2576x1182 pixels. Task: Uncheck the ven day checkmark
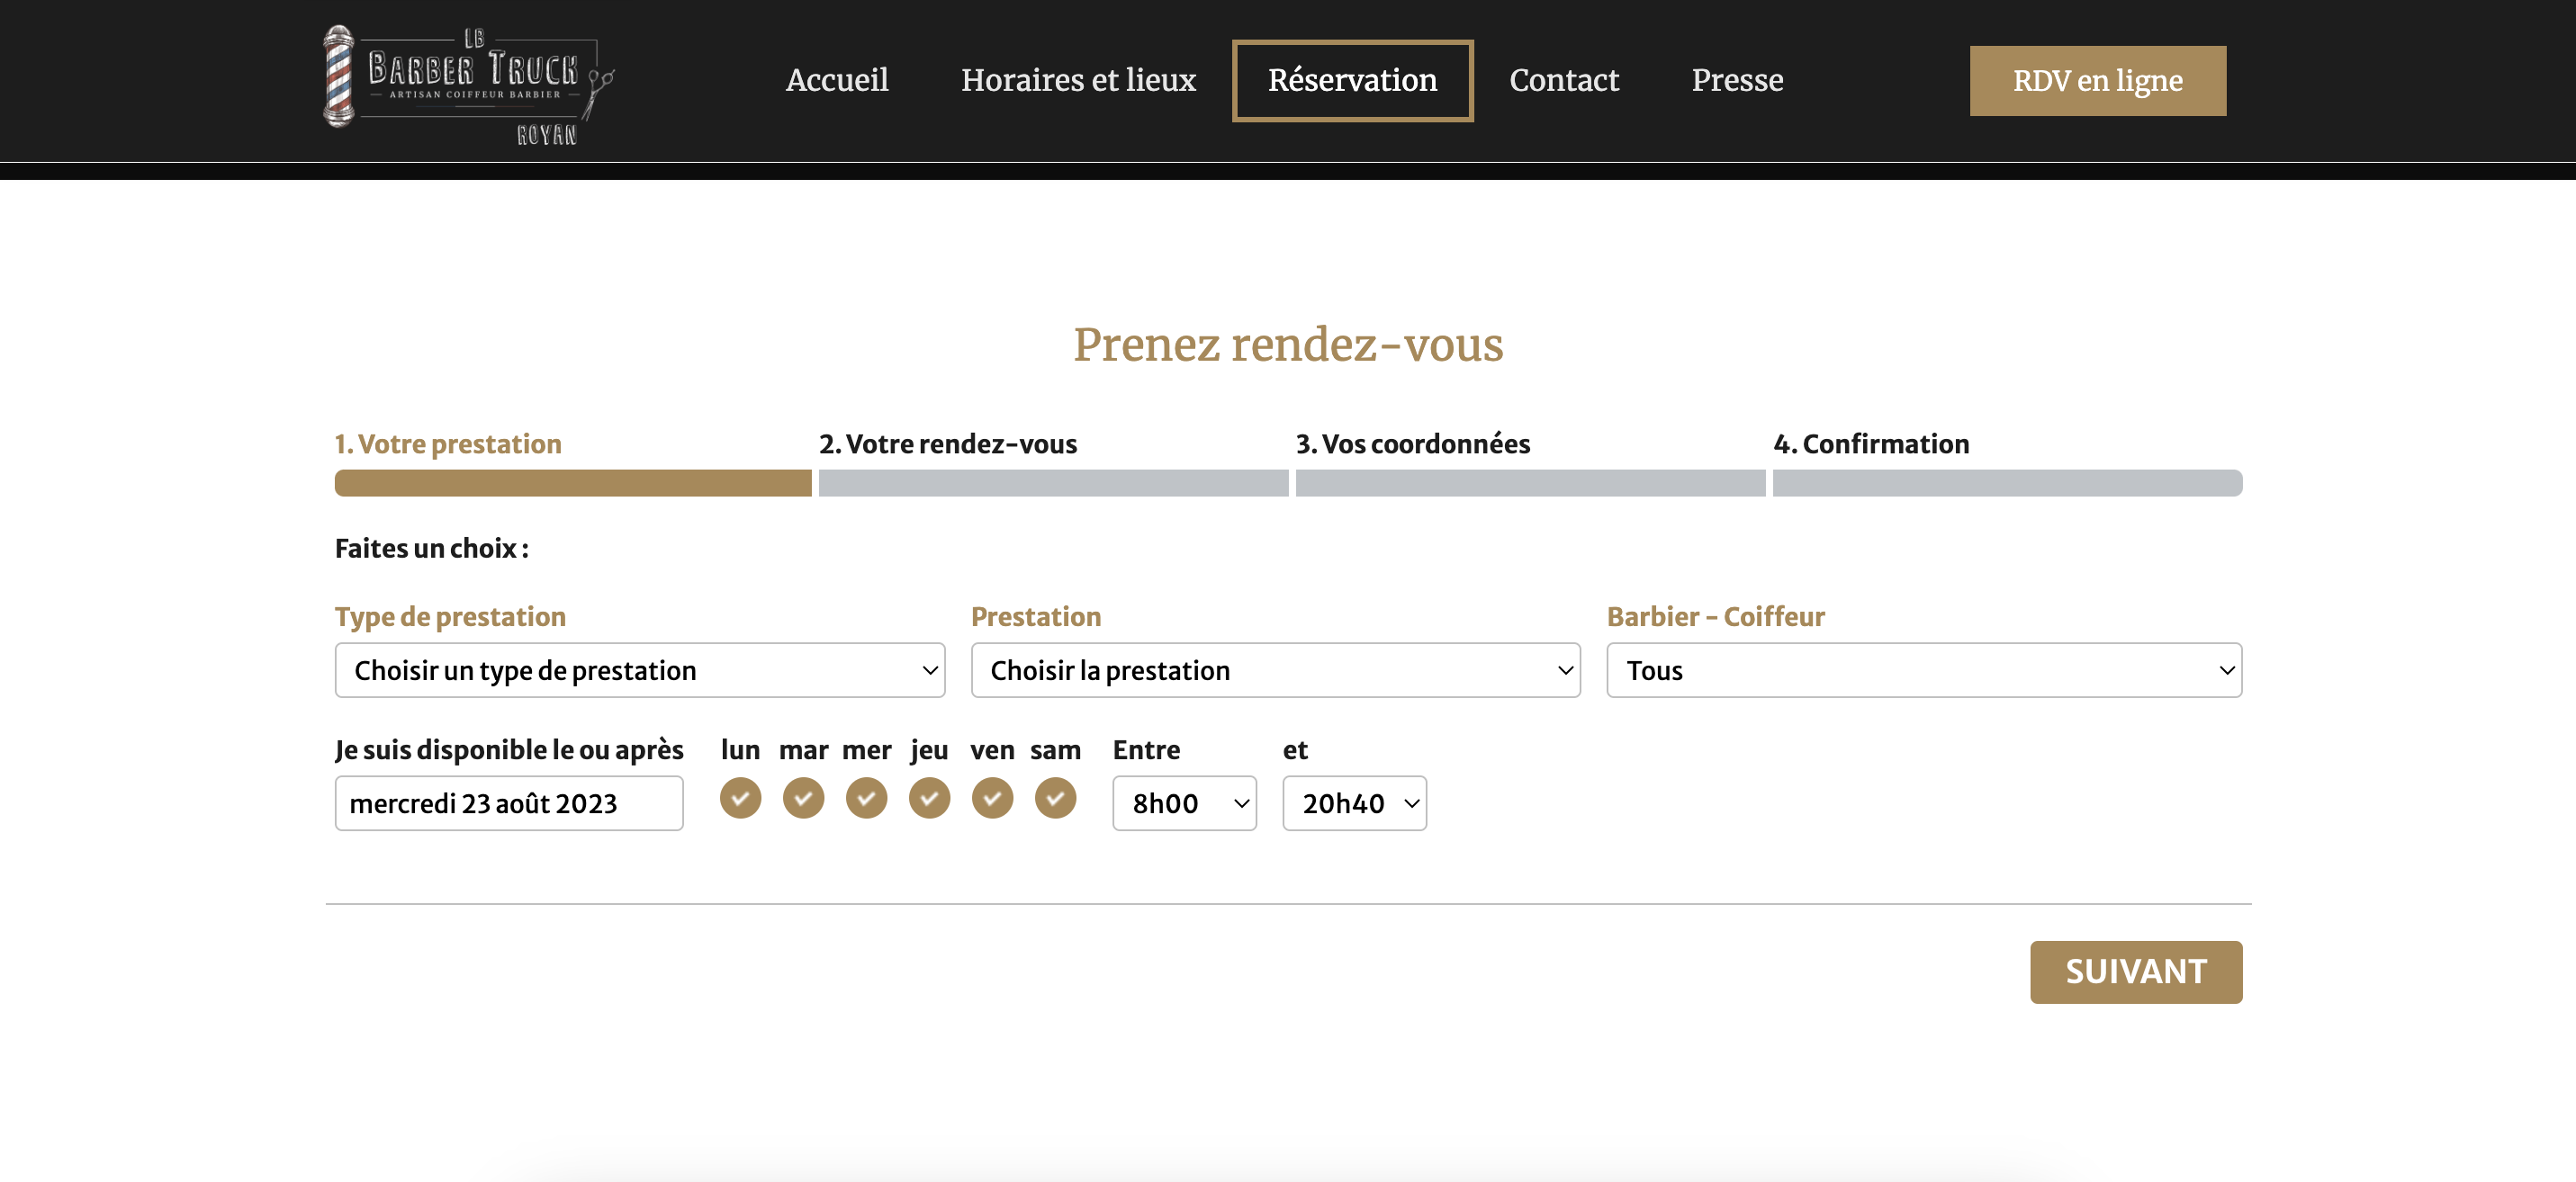click(992, 797)
